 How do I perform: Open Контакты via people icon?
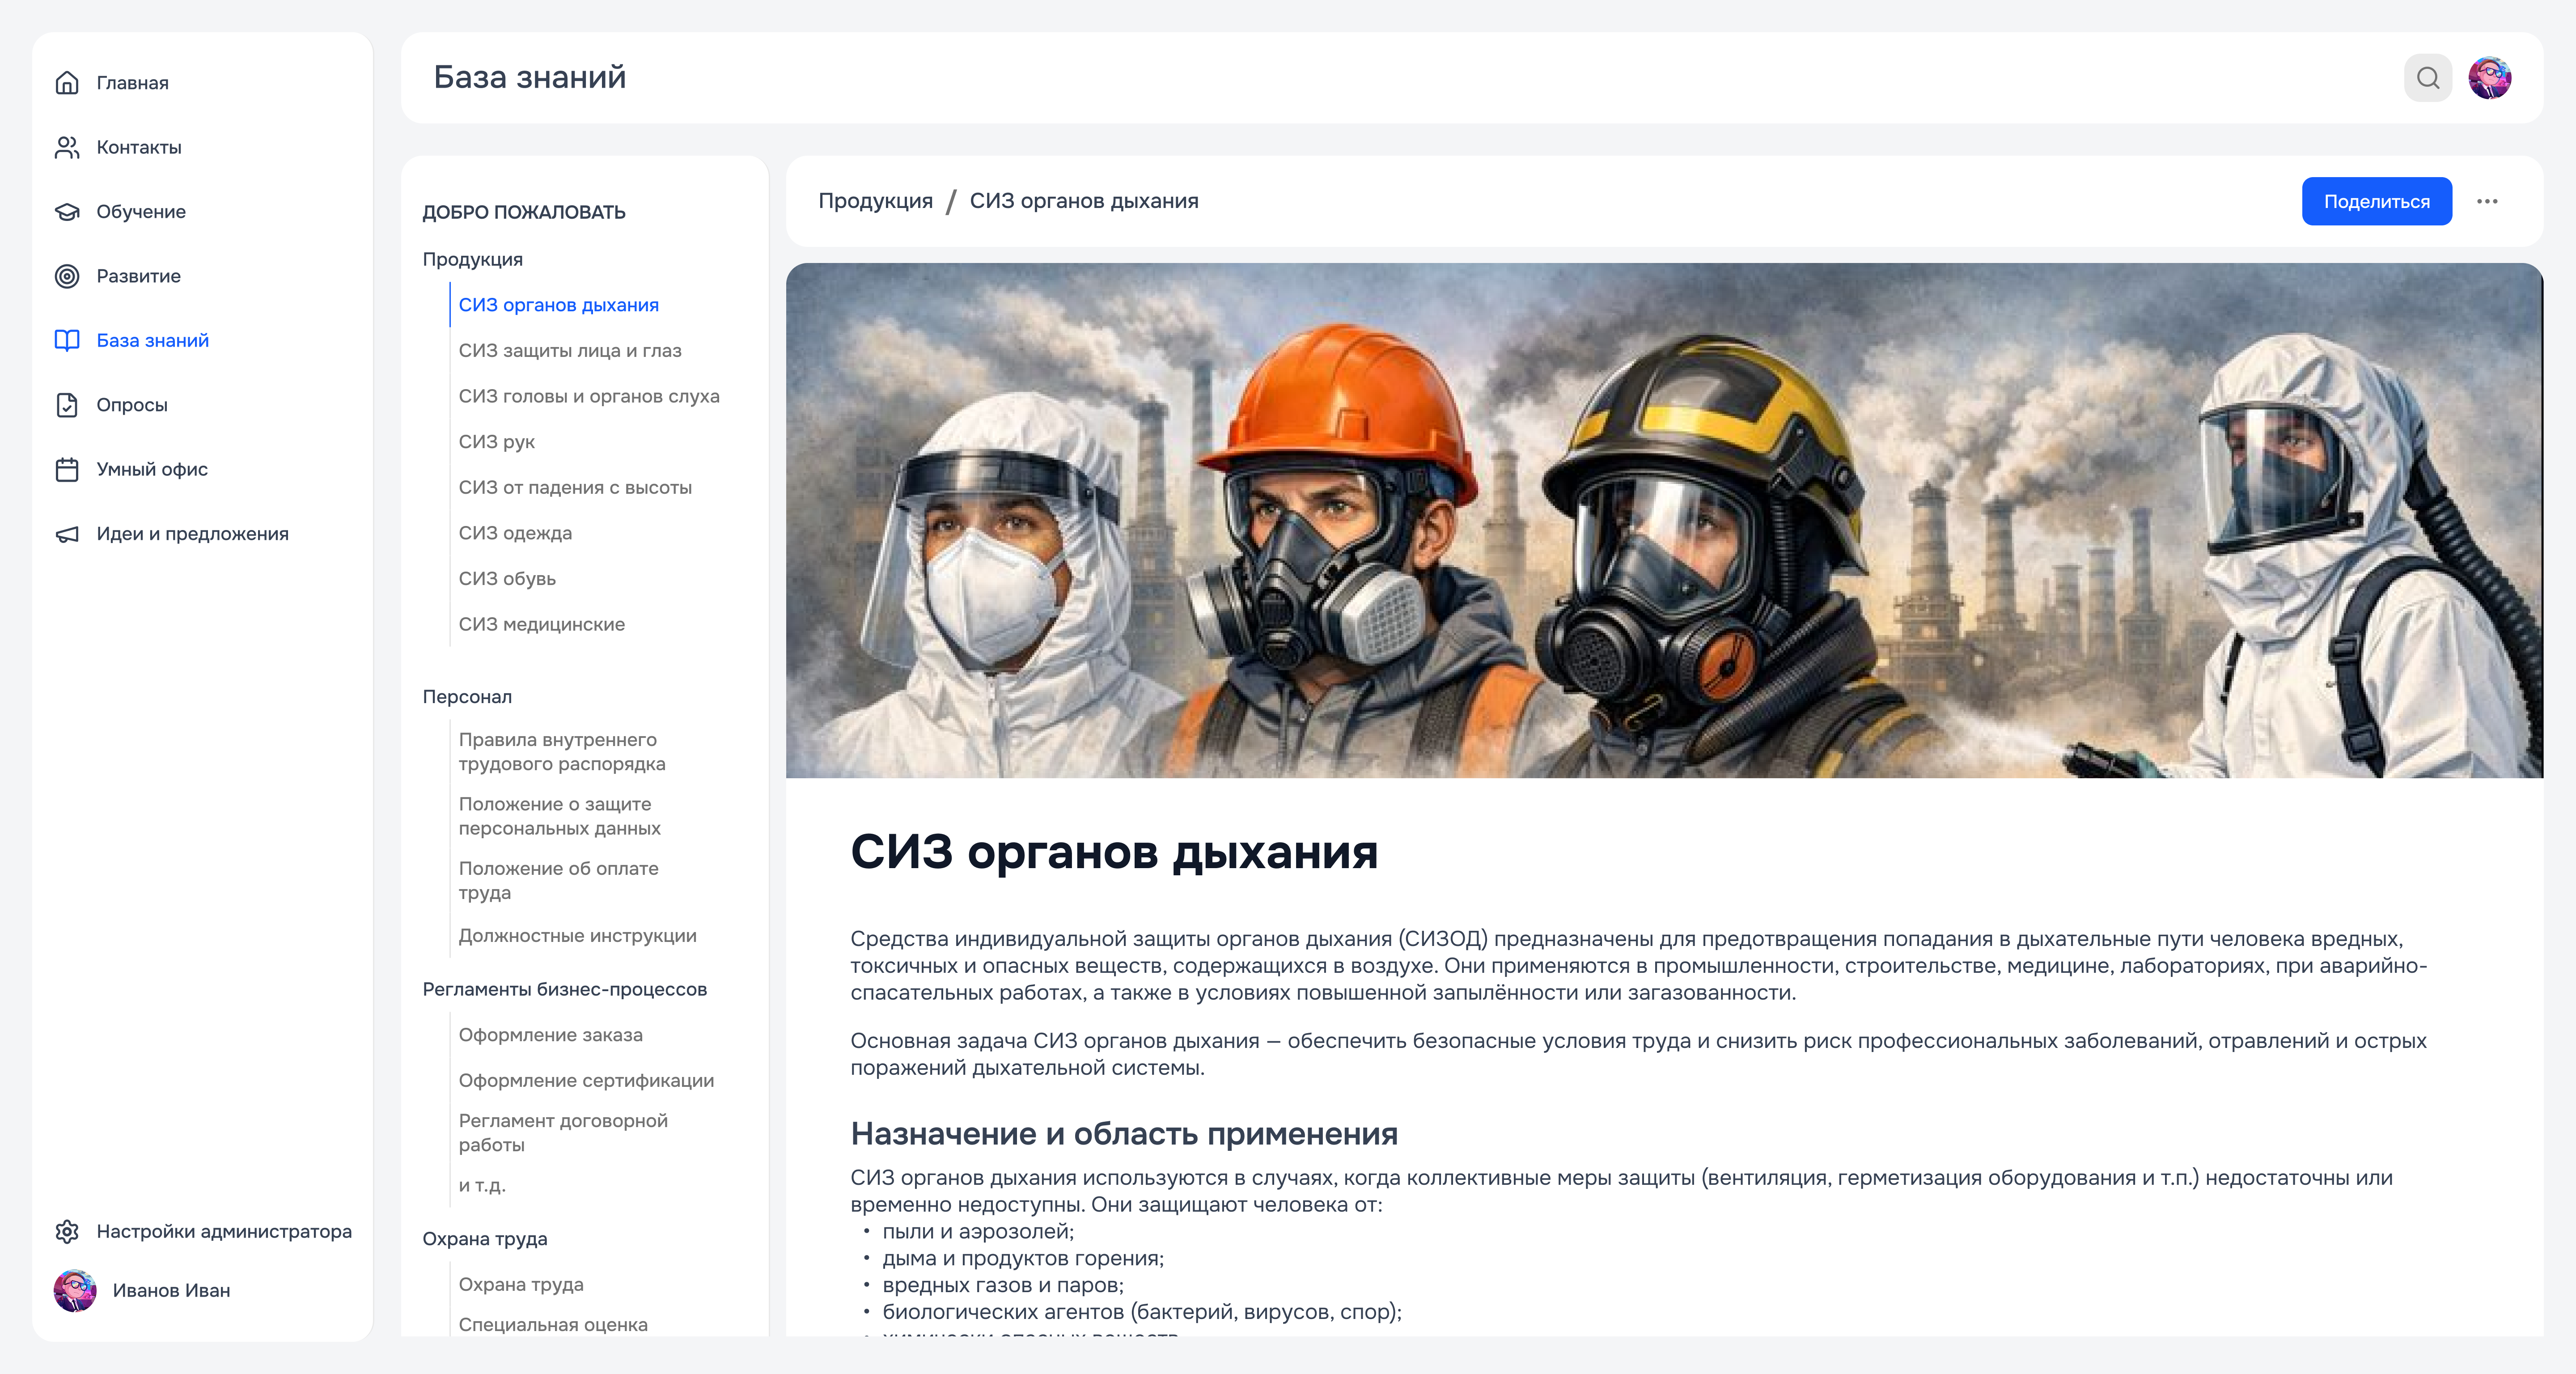67,147
